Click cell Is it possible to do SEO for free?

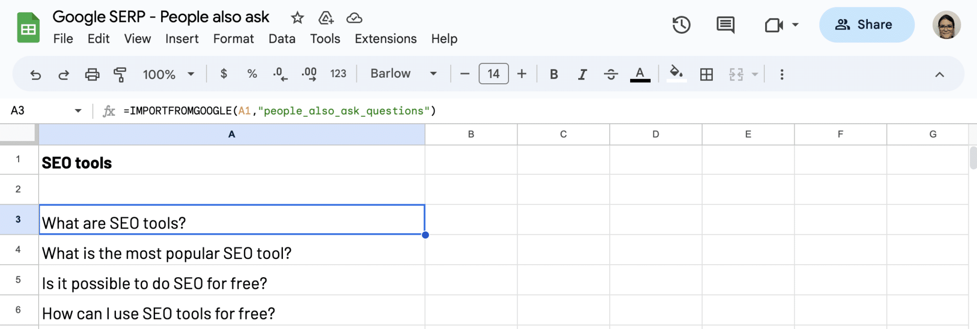pos(232,280)
